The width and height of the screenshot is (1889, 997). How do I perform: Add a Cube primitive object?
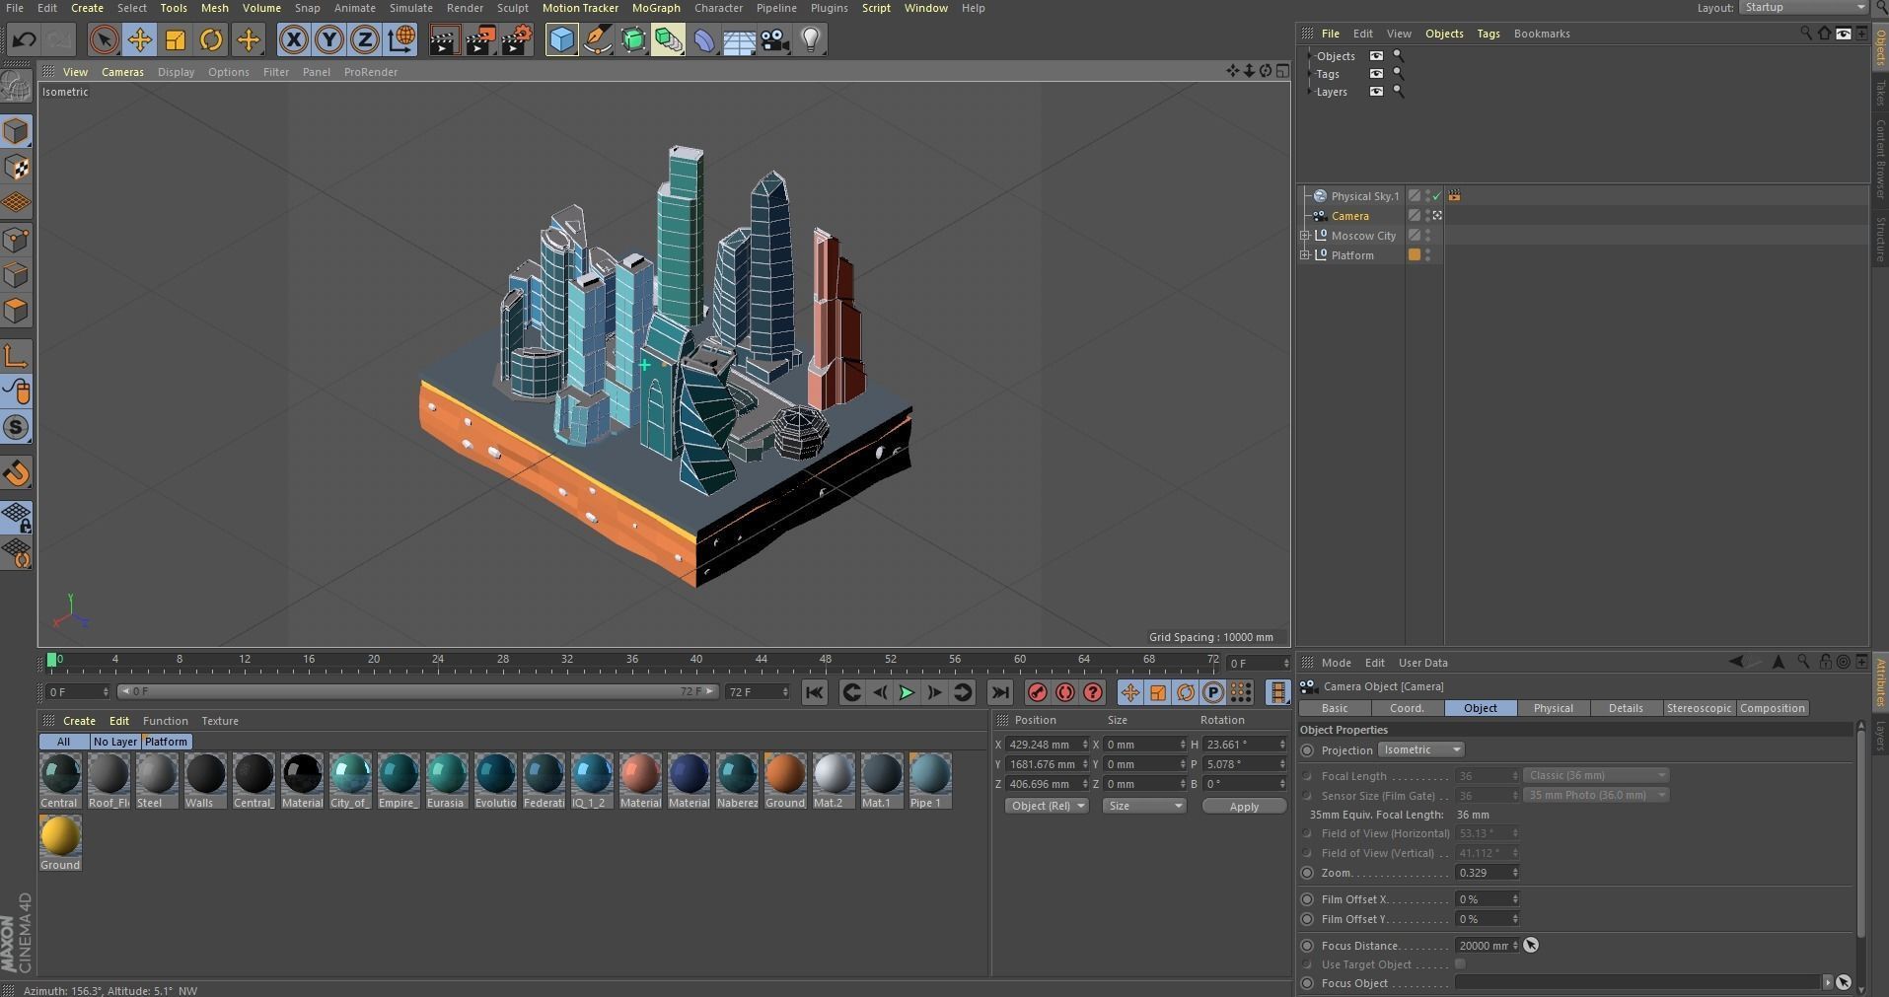[x=561, y=40]
